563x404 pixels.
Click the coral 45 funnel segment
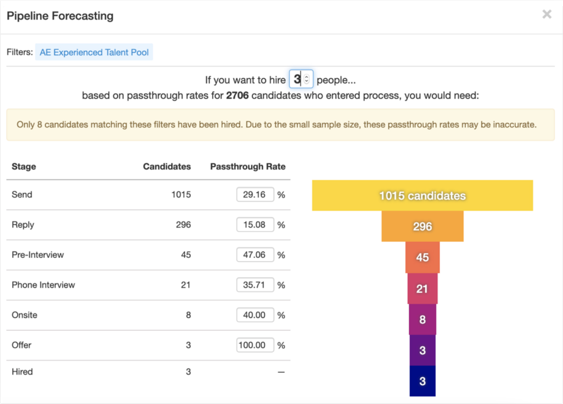pyautogui.click(x=422, y=257)
